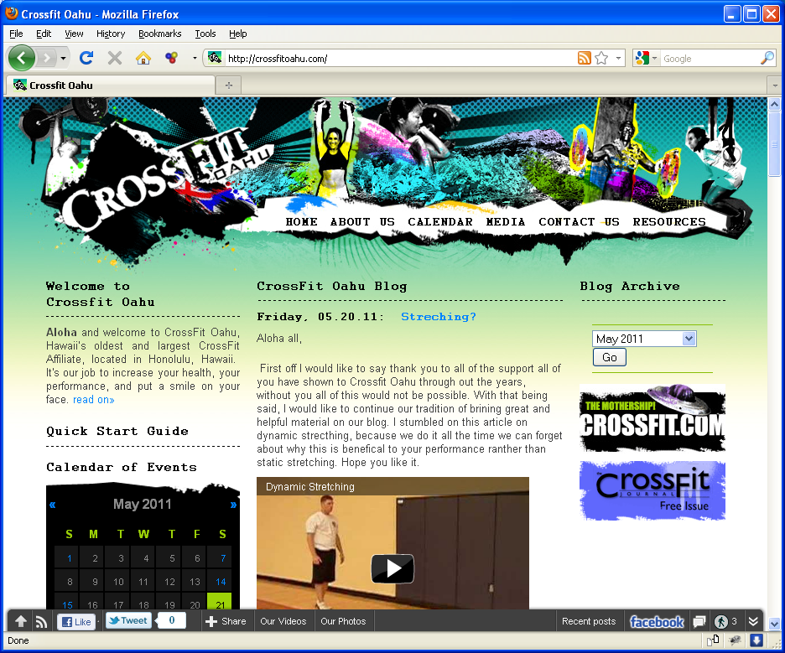This screenshot has width=785, height=653.
Task: Click the Reload page icon
Action: [86, 58]
